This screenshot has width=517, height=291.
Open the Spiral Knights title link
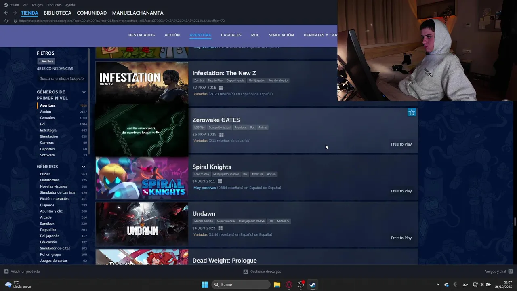coord(212,167)
